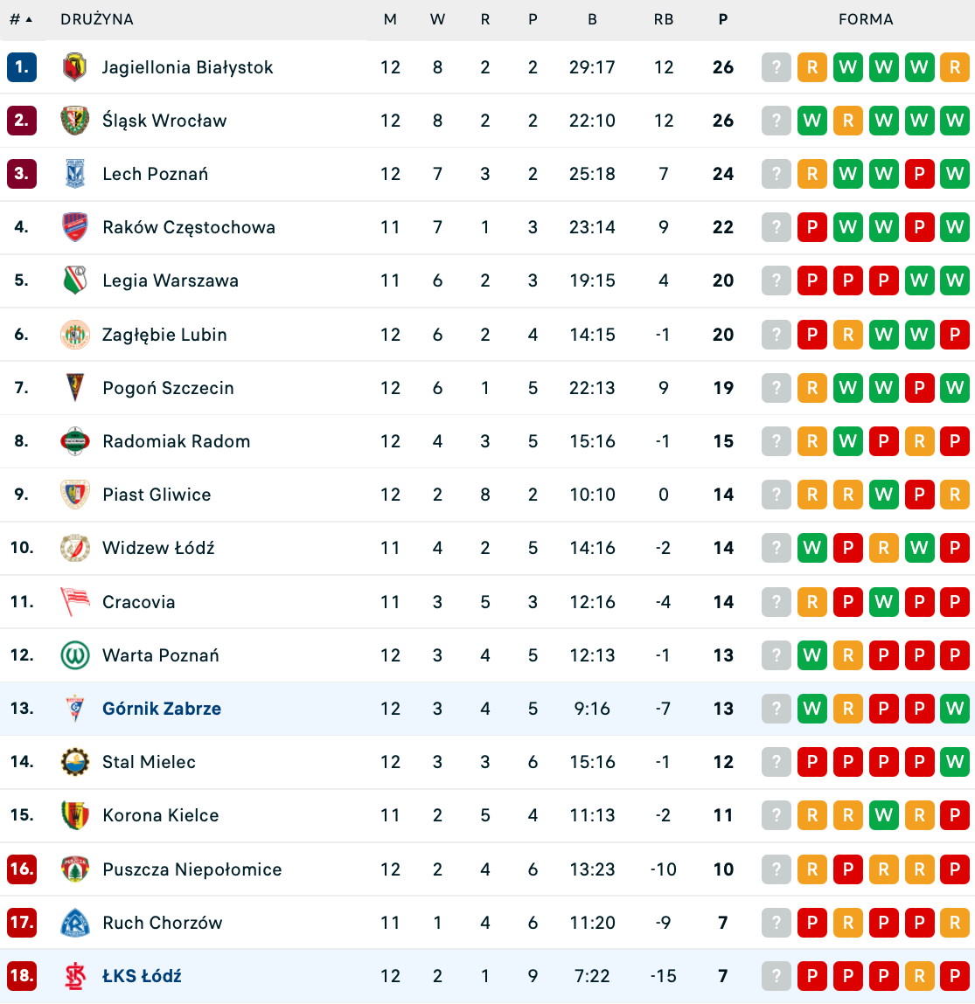Click the Jagiellonia Białystok club crest

[75, 67]
